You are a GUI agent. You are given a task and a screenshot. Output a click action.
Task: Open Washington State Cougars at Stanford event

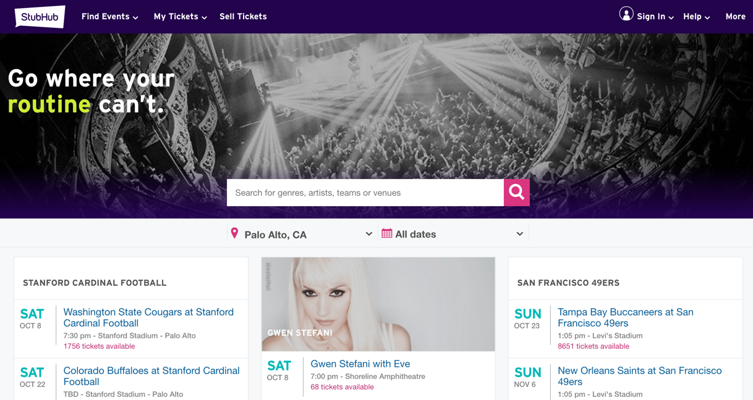point(148,317)
